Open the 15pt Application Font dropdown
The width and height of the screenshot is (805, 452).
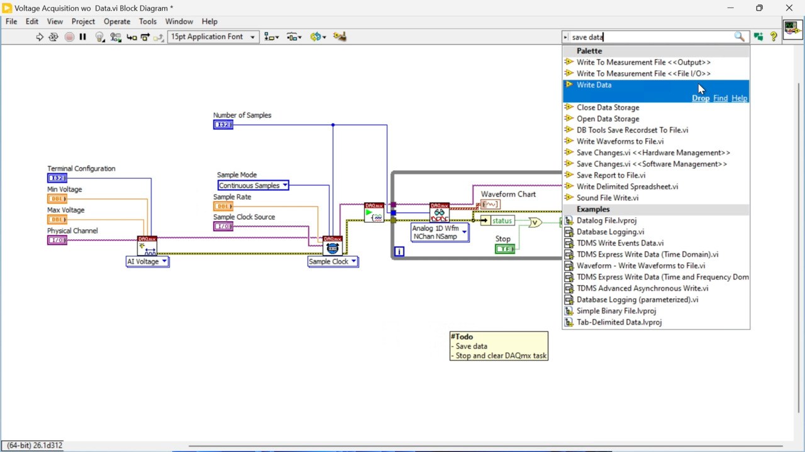(213, 37)
